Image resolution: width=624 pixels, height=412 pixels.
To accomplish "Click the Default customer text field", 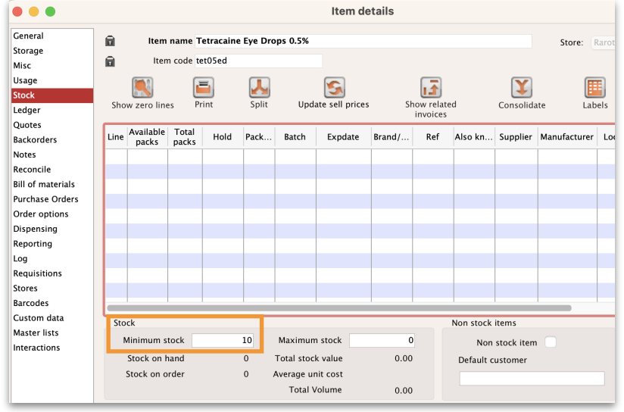I will pyautogui.click(x=532, y=378).
